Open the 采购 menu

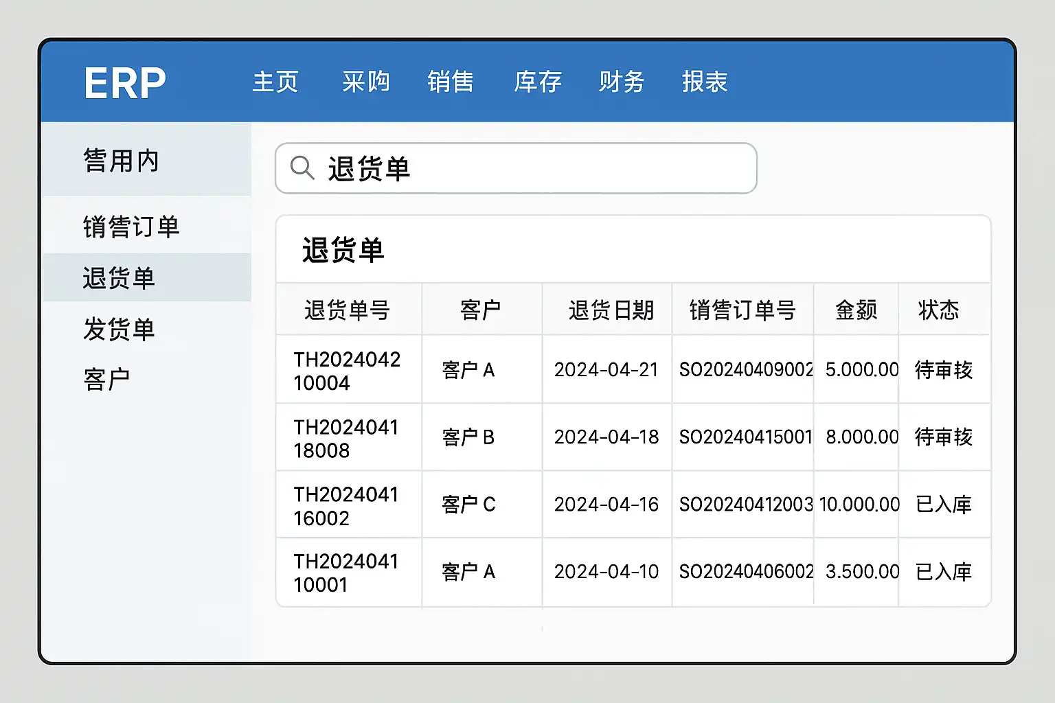365,82
